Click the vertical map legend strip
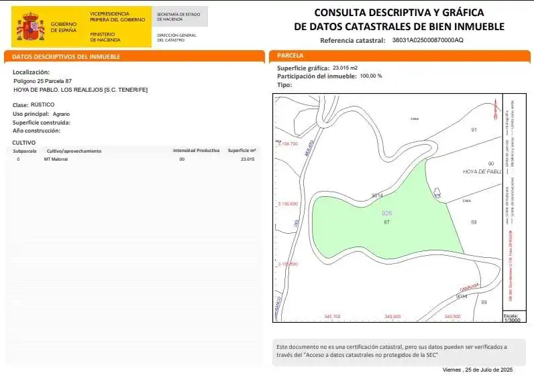534x377 pixels. tap(515, 202)
